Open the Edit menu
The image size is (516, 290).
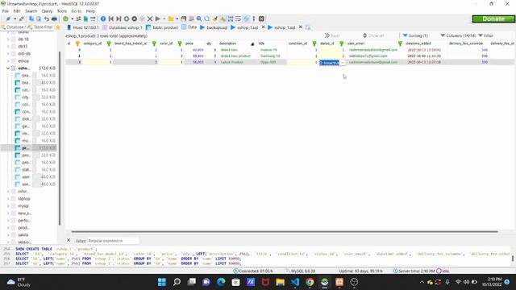17,11
